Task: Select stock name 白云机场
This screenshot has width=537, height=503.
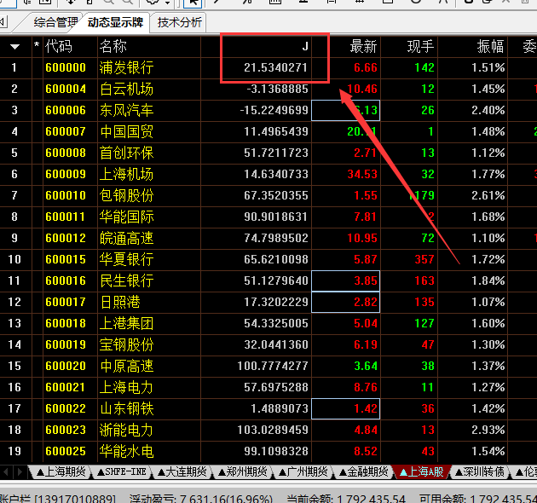Action: [126, 89]
